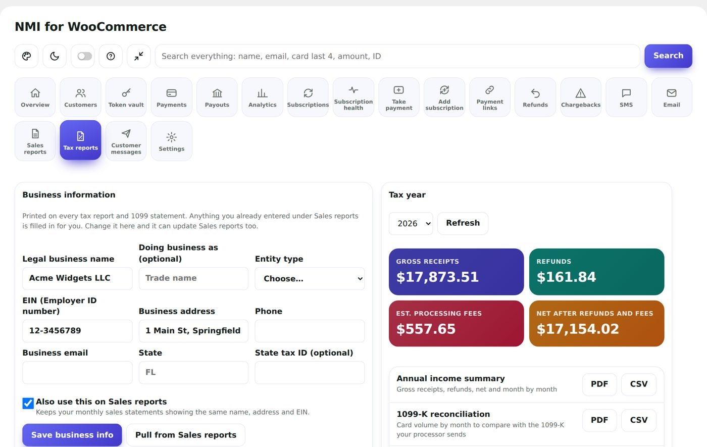Open Take payment icon

[399, 97]
